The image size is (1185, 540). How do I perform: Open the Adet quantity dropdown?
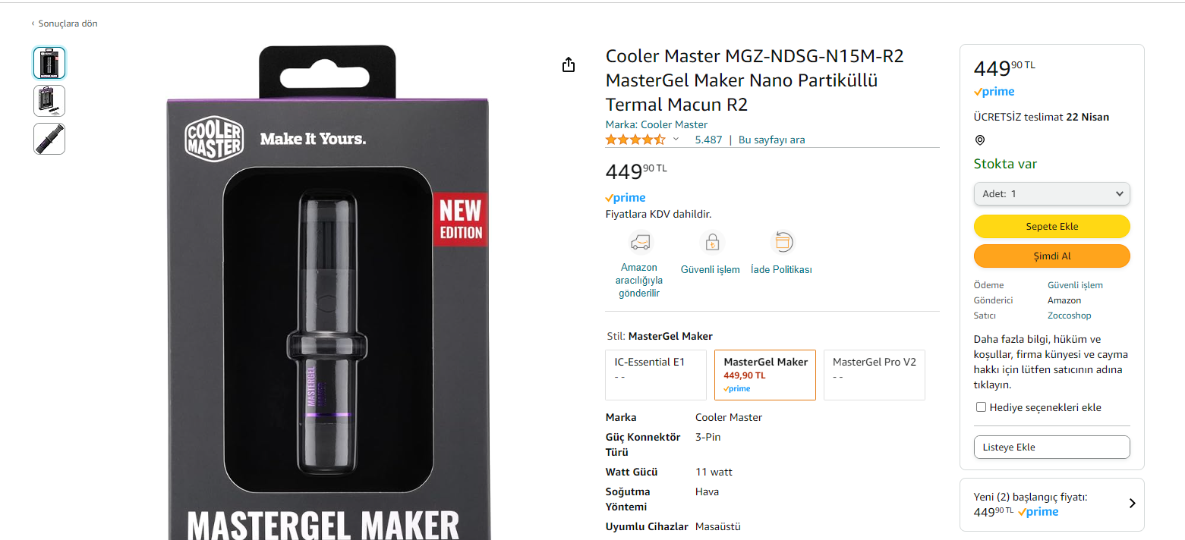point(1052,194)
